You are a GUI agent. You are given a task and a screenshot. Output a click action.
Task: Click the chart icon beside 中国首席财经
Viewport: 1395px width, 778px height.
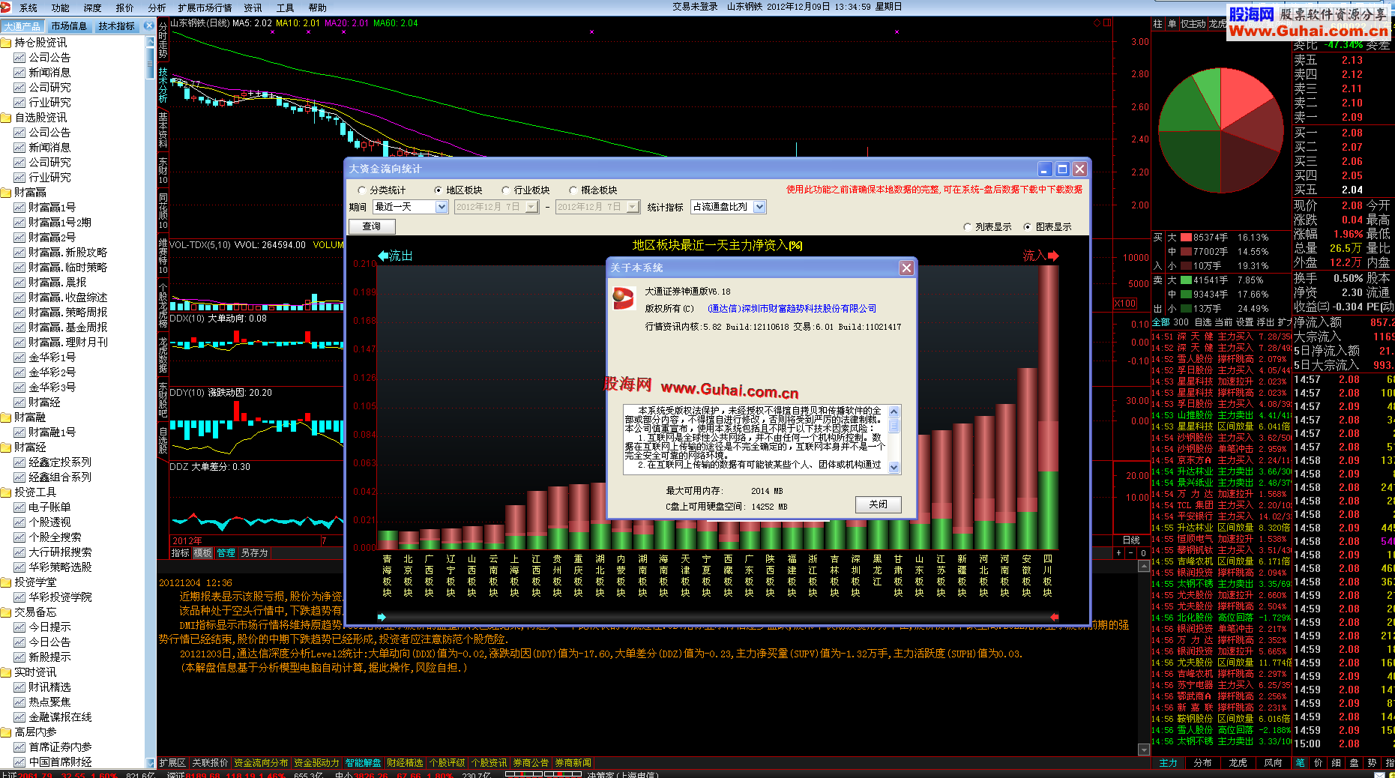coord(20,762)
